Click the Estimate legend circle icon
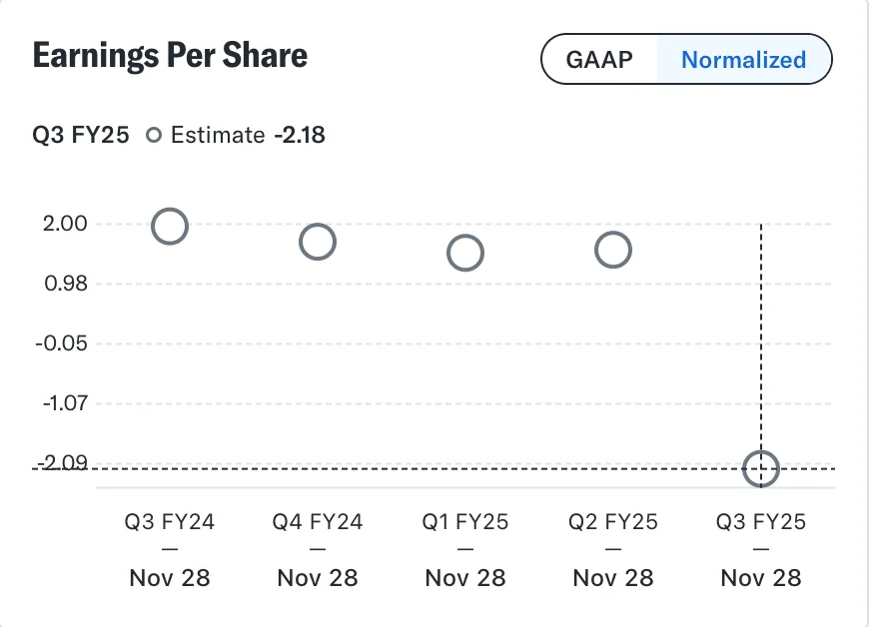 154,136
